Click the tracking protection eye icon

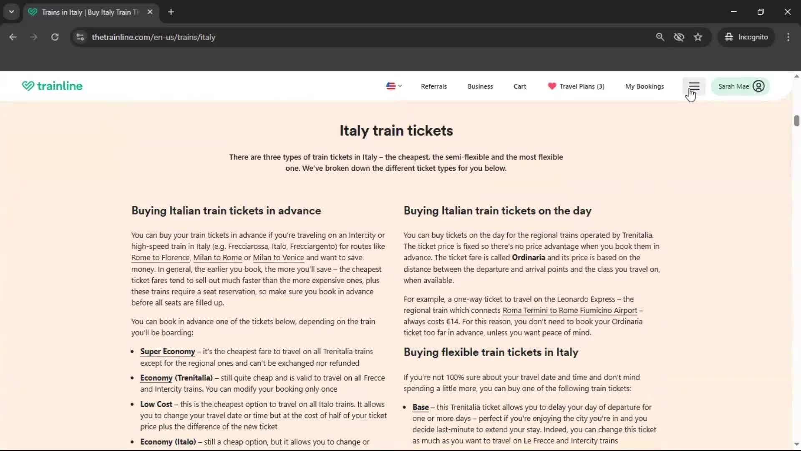point(679,37)
